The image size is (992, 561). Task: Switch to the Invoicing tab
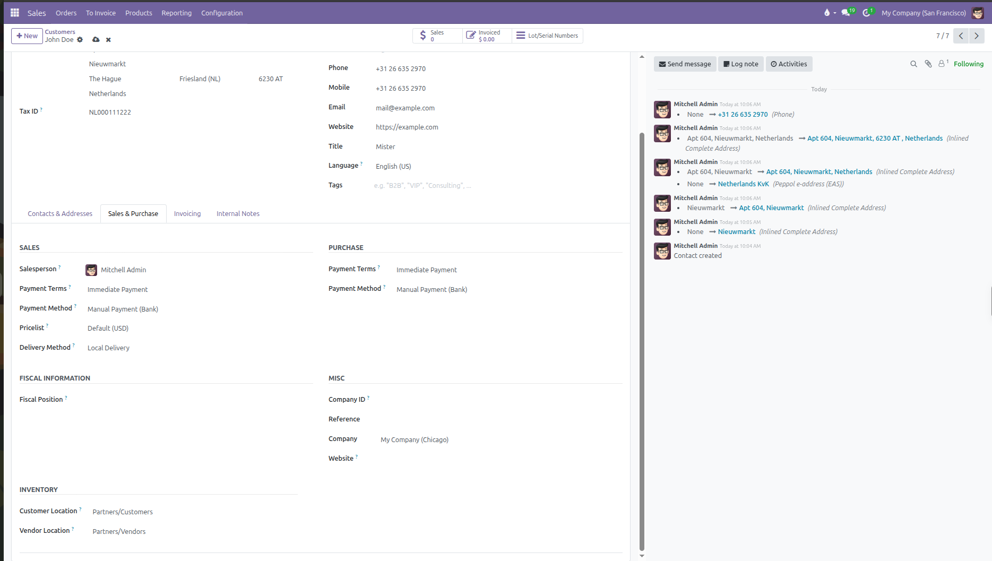coord(187,213)
